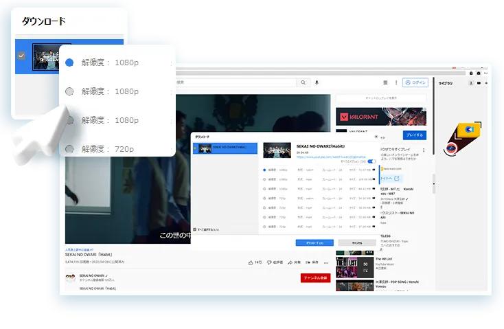This screenshot has height=329, width=504.
Task: Click the red channel subscribe button
Action: pyautogui.click(x=315, y=278)
